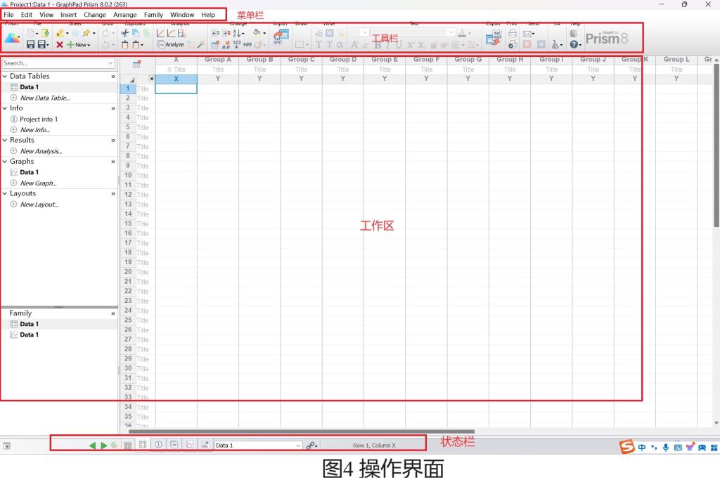The height and width of the screenshot is (487, 720).
Task: Click the Print icon in toolbar
Action: point(513,33)
